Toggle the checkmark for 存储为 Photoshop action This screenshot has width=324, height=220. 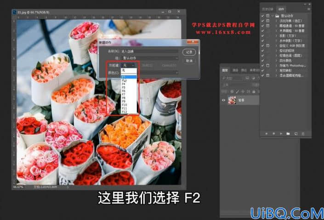(262, 66)
